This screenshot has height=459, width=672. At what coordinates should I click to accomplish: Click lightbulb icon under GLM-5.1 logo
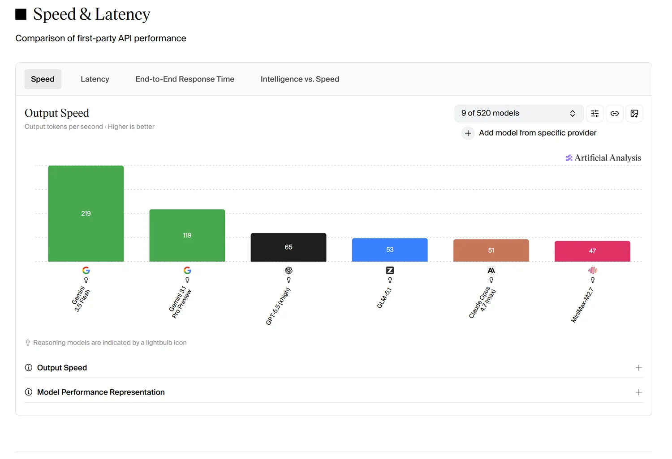coord(390,280)
